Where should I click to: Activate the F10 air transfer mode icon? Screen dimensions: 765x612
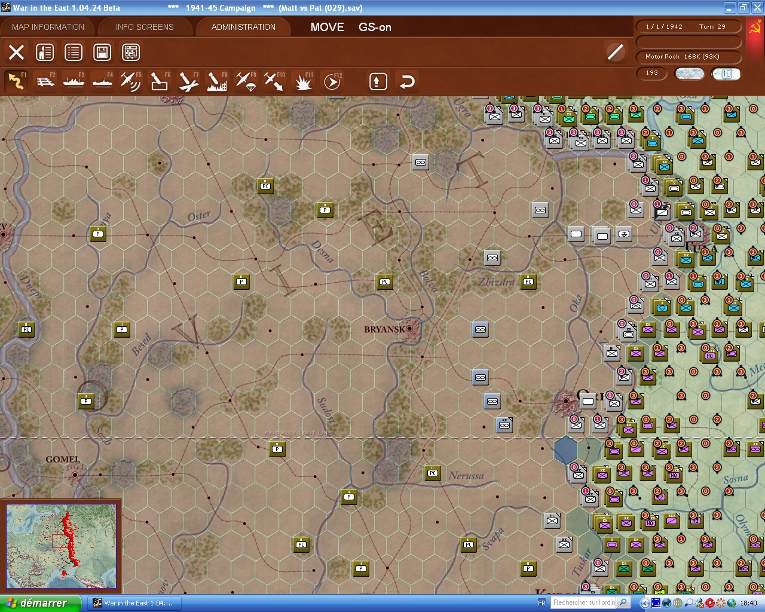pos(274,81)
